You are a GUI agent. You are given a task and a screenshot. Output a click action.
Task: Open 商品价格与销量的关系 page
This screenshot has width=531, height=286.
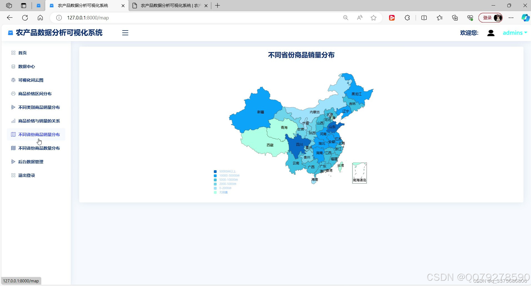39,121
